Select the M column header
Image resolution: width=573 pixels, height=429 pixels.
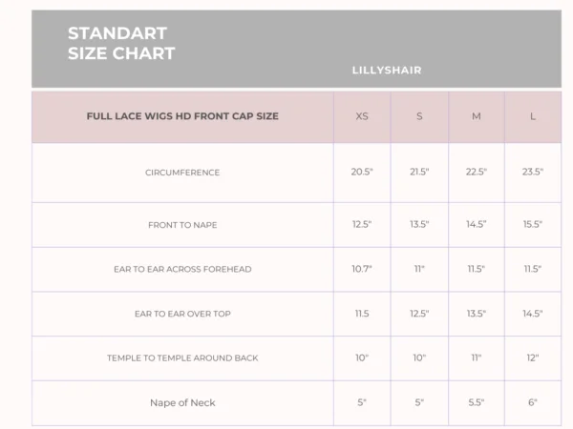click(477, 116)
